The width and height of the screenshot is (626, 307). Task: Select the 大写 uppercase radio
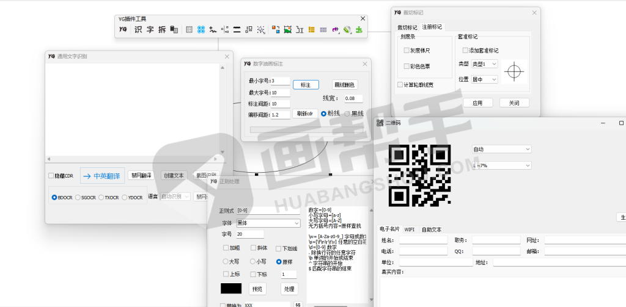(x=226, y=262)
